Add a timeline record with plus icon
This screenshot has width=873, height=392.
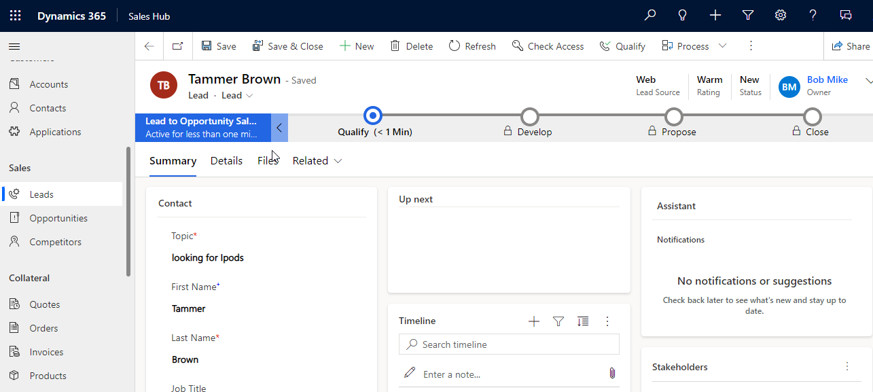point(534,321)
